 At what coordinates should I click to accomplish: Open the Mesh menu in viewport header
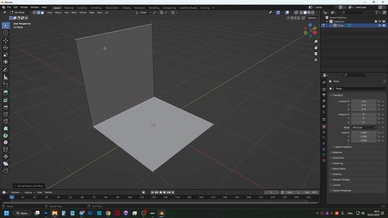click(x=74, y=12)
